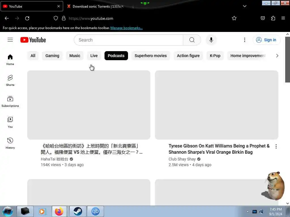Open the YouTube hamburger guide menu
This screenshot has height=217, width=290.
coord(10,40)
